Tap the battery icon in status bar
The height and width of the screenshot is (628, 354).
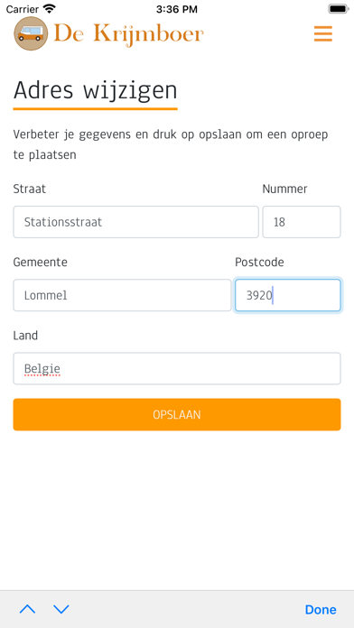(x=339, y=8)
